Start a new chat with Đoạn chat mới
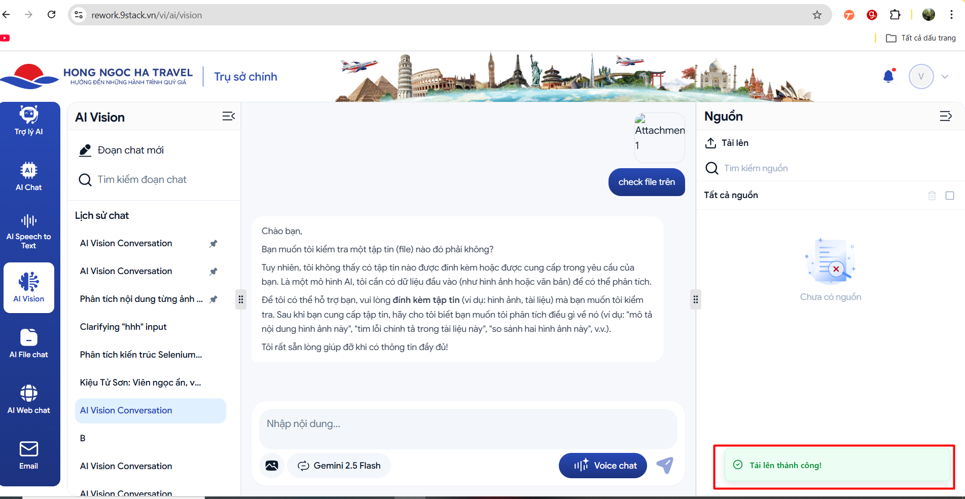Screen dimensions: 965x499 (130, 150)
